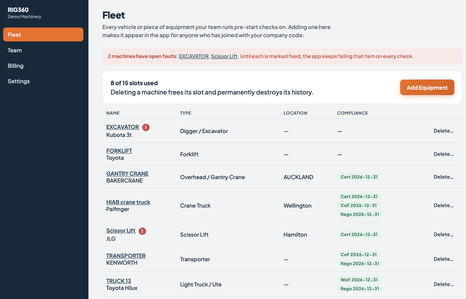Click the TRUCK 13 WoF 2026-12-31 badge
Viewport: 466px width, 299px height.
tap(359, 280)
